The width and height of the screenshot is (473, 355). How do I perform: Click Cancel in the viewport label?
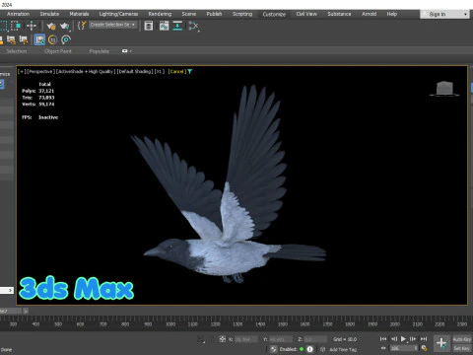click(x=176, y=71)
